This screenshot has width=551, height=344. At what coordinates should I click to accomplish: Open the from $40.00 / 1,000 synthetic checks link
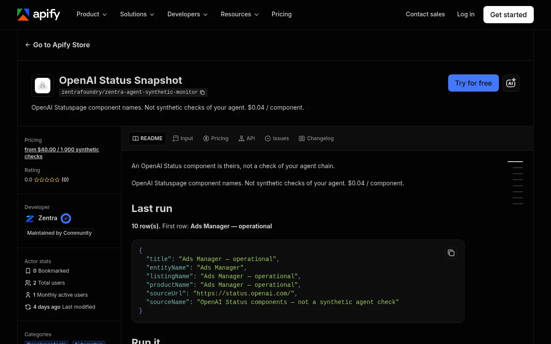[x=62, y=153]
